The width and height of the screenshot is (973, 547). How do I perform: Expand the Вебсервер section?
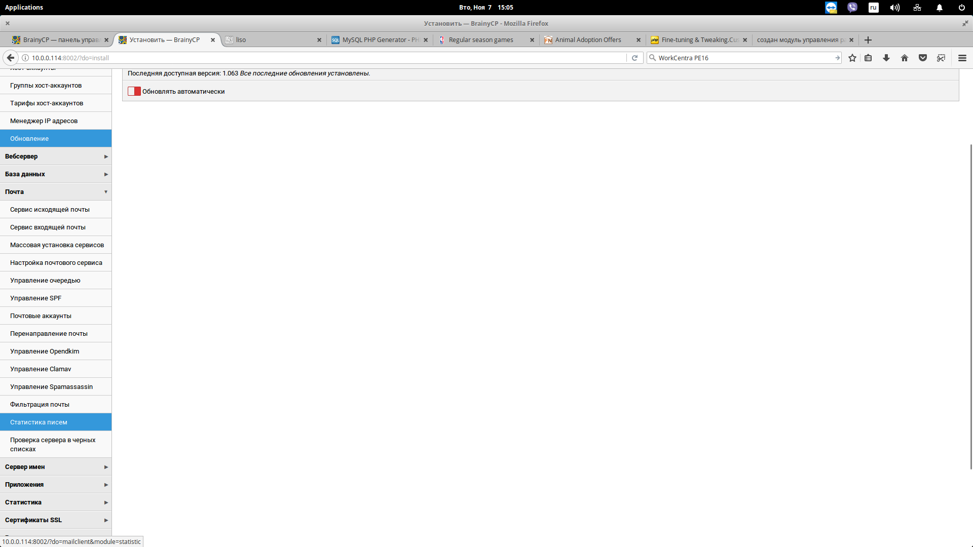(56, 156)
